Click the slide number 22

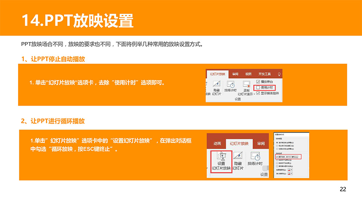[343, 189]
